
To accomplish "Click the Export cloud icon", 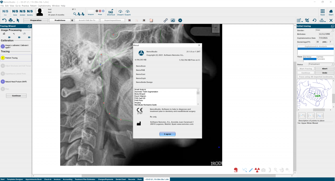I will click(128, 12).
